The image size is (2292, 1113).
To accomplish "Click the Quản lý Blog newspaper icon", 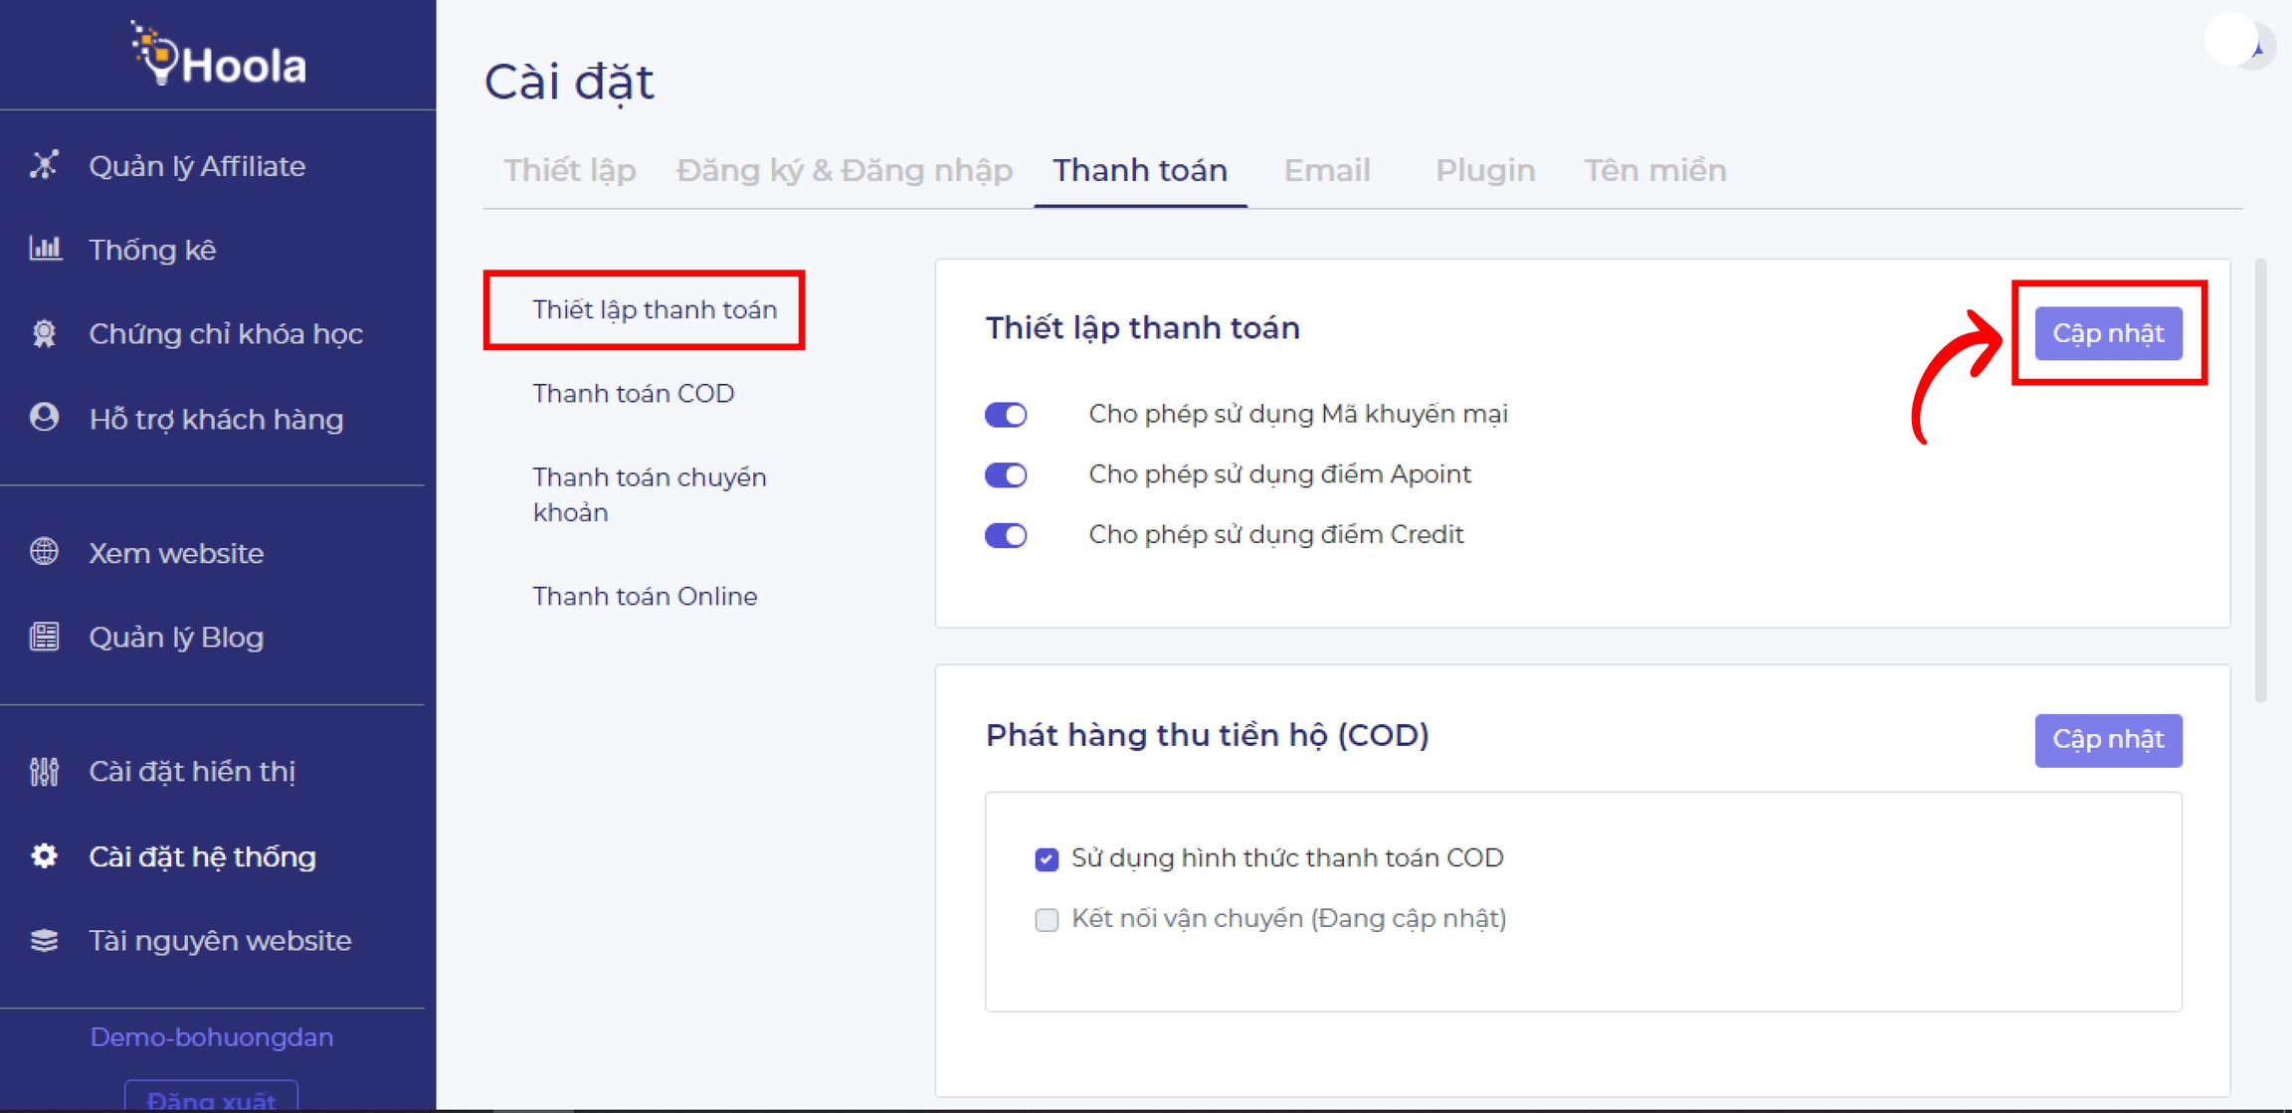I will click(x=44, y=637).
